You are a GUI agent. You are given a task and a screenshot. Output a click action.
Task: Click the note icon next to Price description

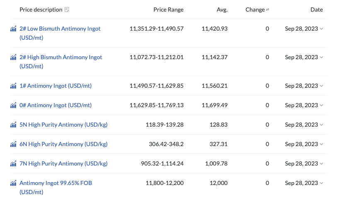67,10
